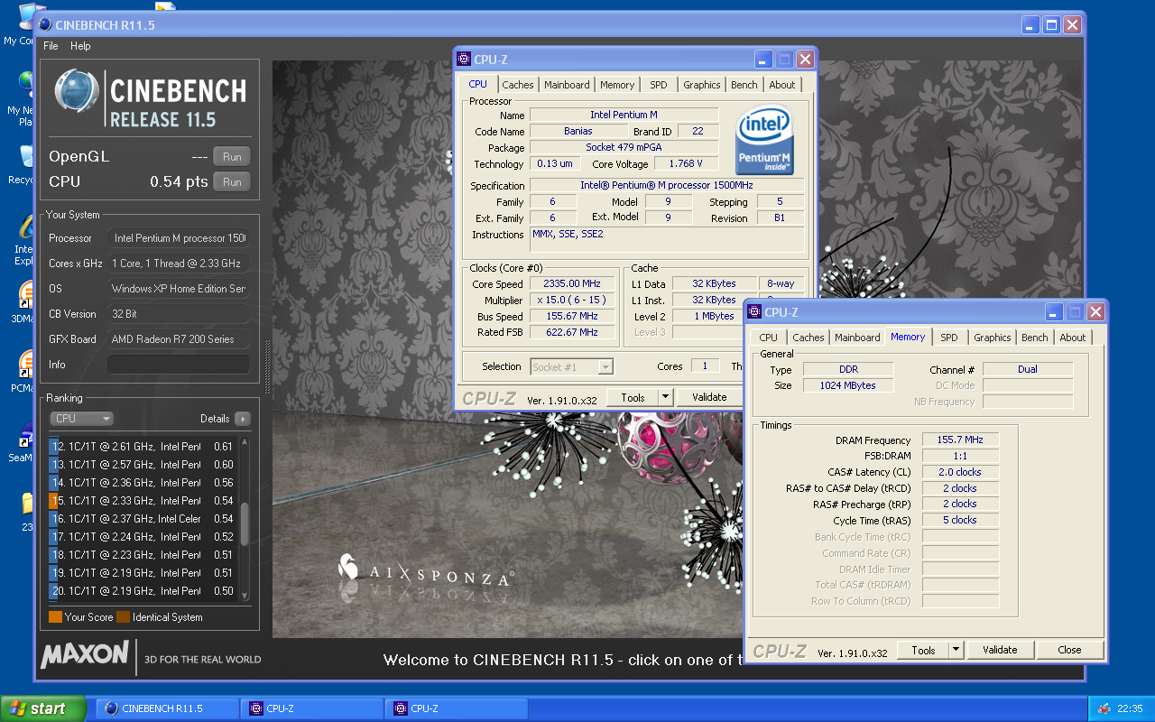Viewport: 1155px width, 722px height.
Task: Click the Core Speed 2335.00 MHz value
Action: [573, 283]
